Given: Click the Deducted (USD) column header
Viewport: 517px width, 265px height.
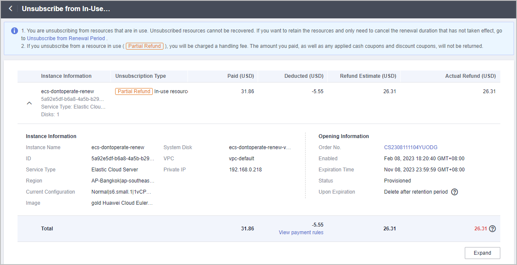Looking at the screenshot, I should point(304,76).
